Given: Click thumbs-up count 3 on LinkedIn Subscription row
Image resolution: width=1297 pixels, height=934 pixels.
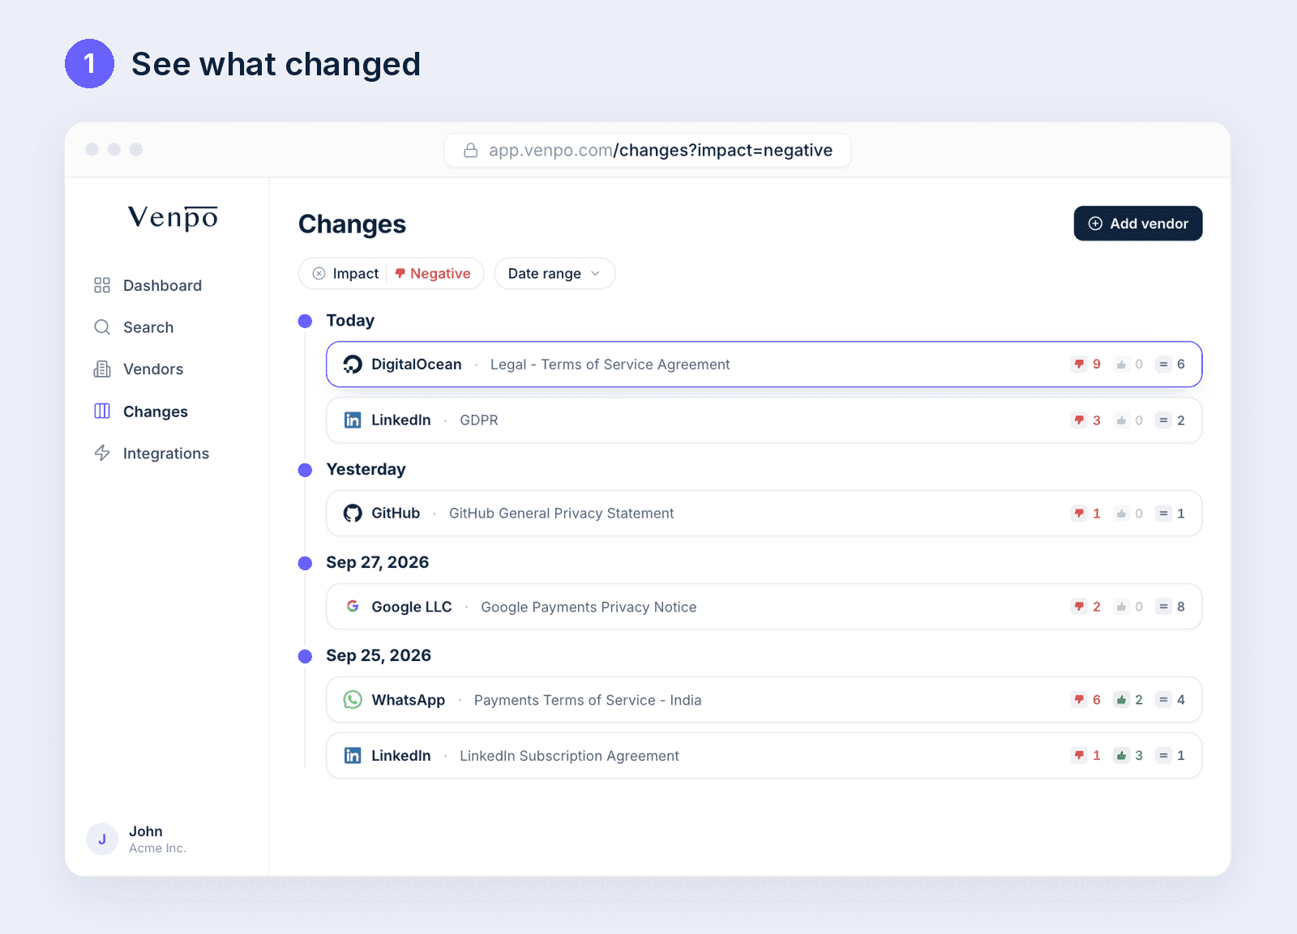Looking at the screenshot, I should pos(1129,756).
